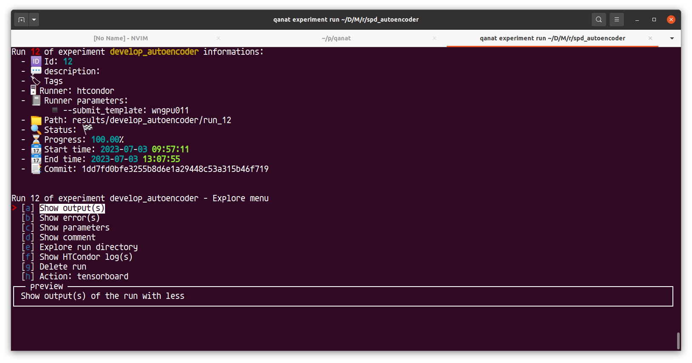The width and height of the screenshot is (692, 363).
Task: Select Explore run directory
Action: click(x=88, y=247)
